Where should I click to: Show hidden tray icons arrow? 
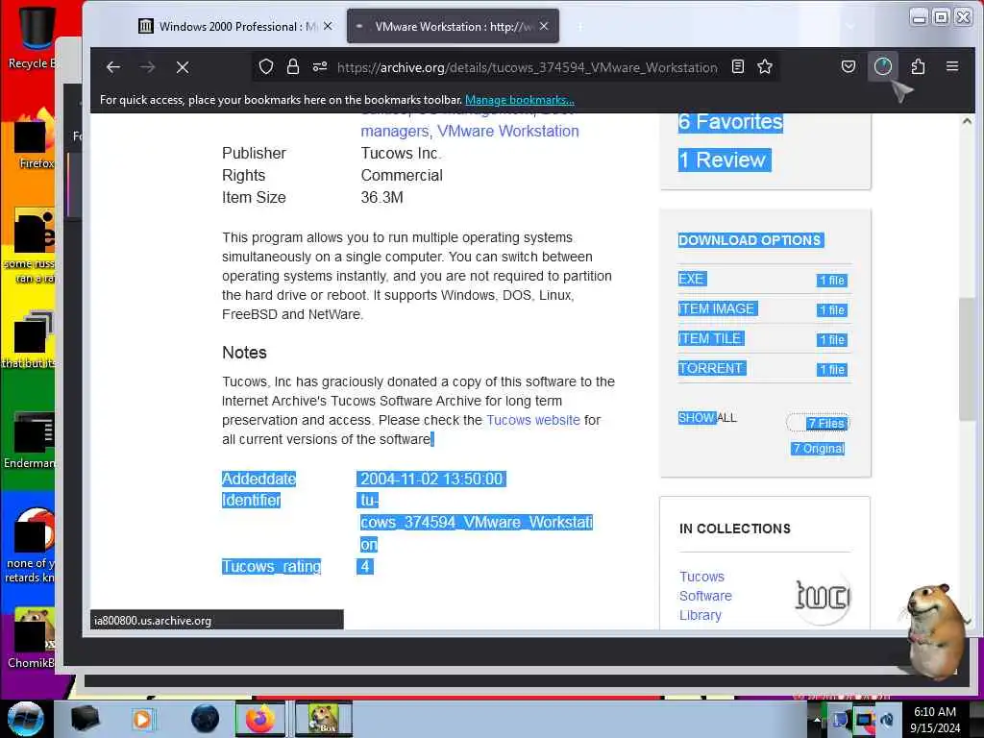pyautogui.click(x=817, y=720)
